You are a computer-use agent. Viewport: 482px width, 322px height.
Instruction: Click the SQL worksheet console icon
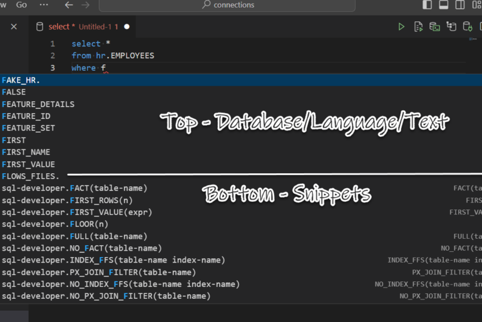(x=434, y=27)
